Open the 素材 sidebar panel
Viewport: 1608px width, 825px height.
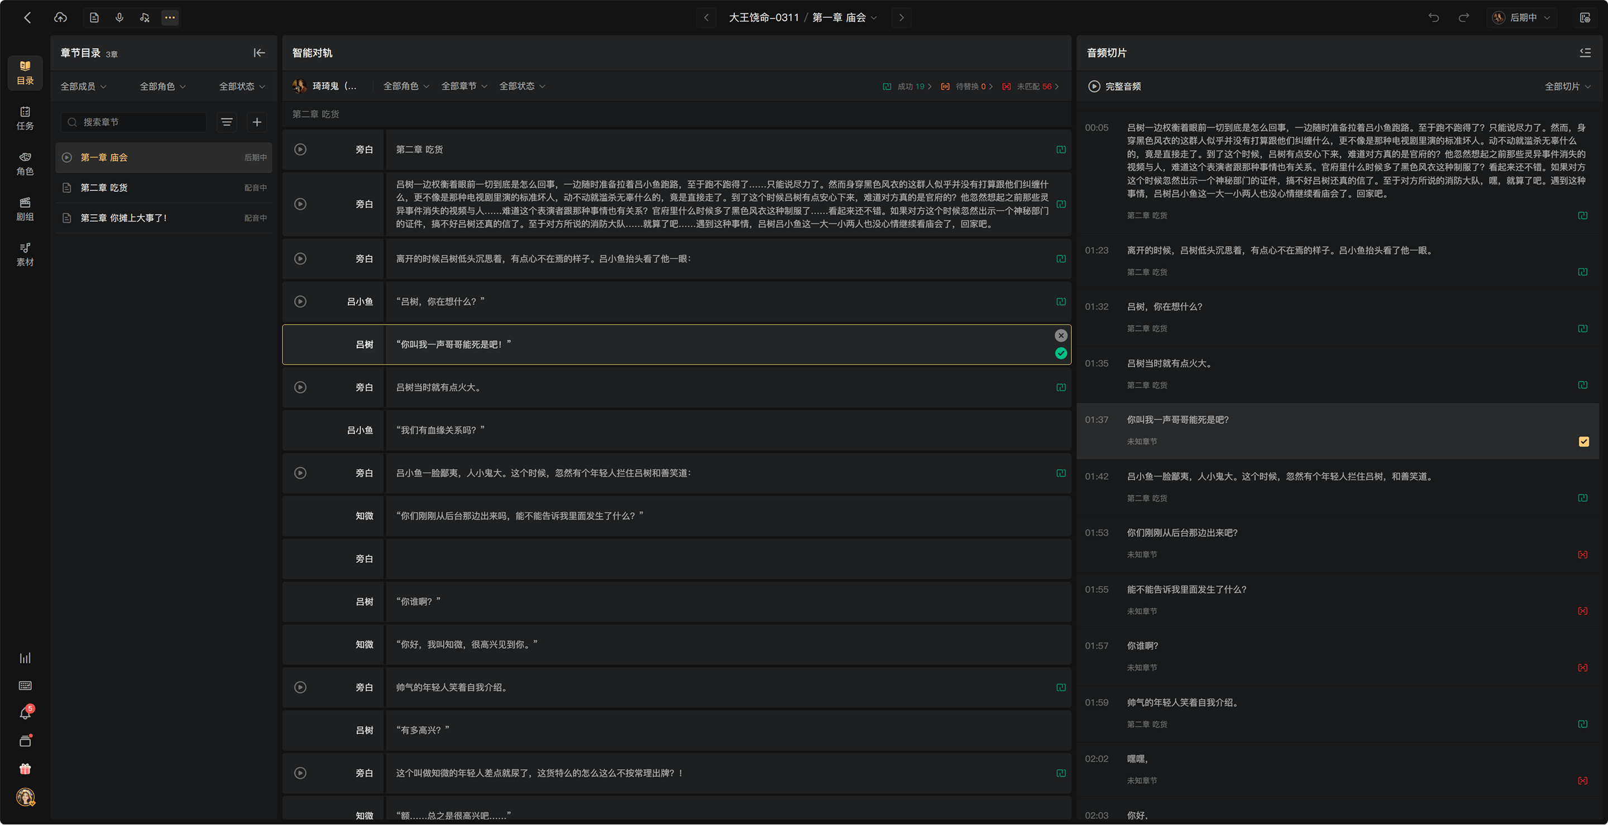coord(25,255)
